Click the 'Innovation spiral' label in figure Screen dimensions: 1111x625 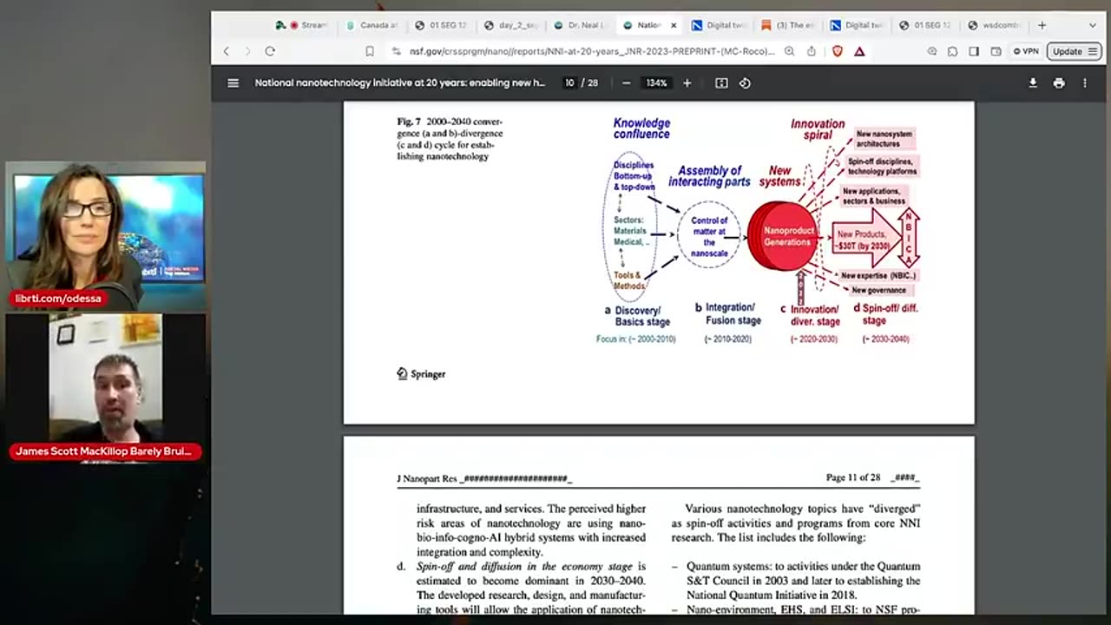[x=818, y=129]
